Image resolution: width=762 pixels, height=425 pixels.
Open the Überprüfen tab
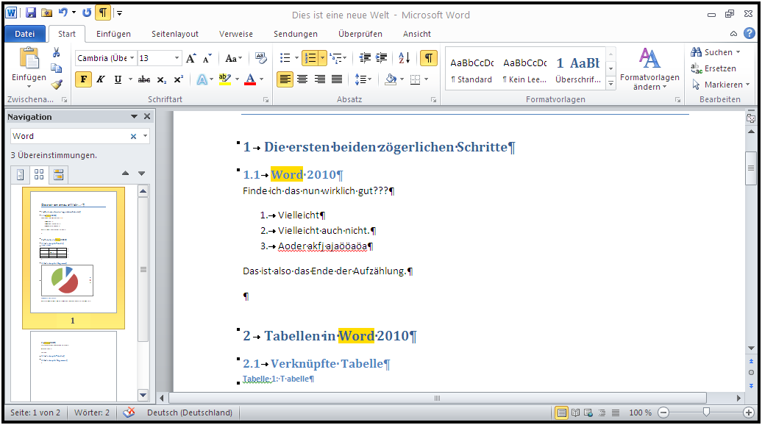pos(360,34)
